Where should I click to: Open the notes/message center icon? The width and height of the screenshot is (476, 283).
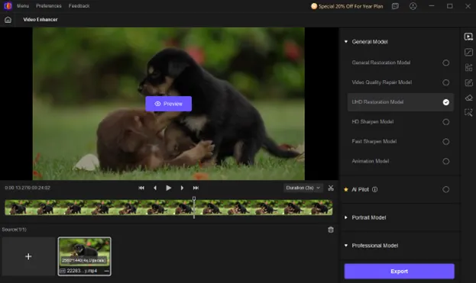pos(395,6)
